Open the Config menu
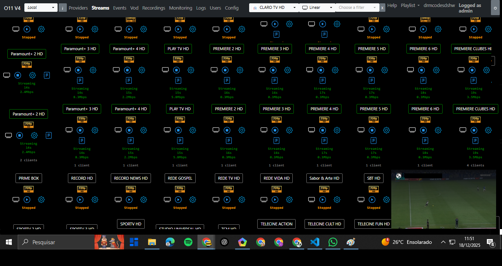This screenshot has width=502, height=266. coord(232,8)
